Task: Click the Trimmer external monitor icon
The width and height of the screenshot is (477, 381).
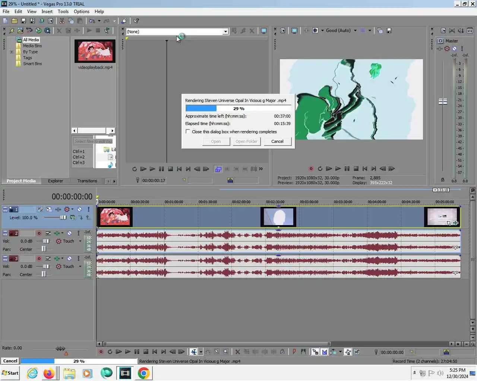Action: click(264, 31)
